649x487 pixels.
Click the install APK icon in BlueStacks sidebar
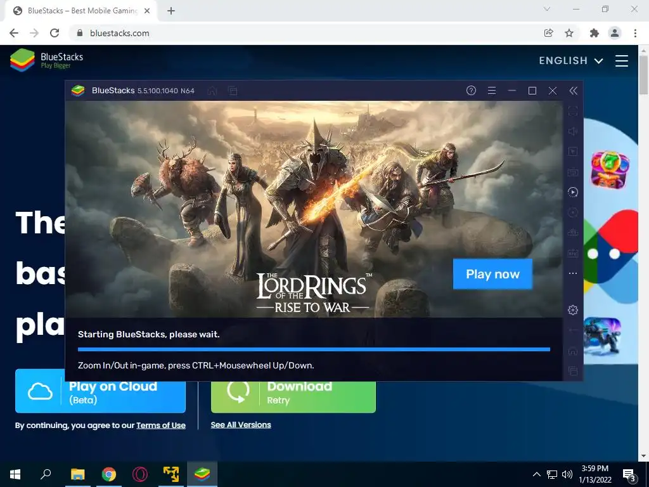click(573, 253)
